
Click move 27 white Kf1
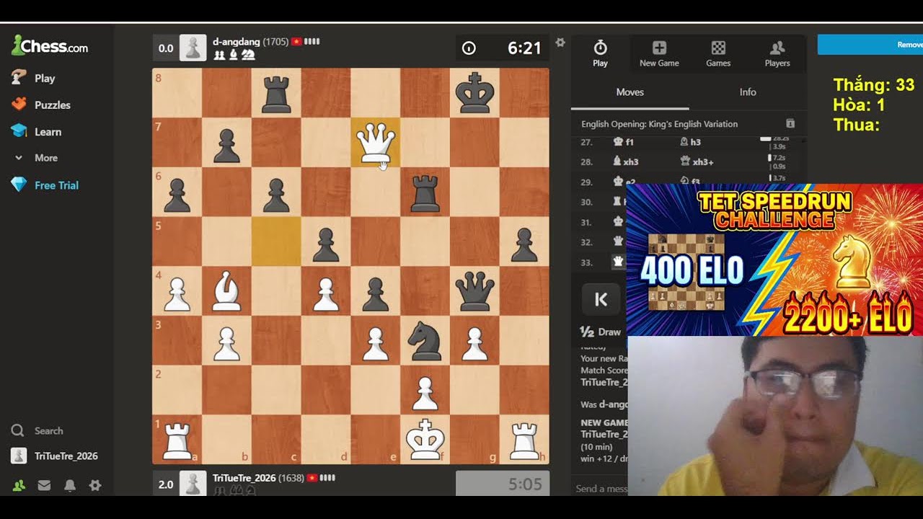pos(624,142)
